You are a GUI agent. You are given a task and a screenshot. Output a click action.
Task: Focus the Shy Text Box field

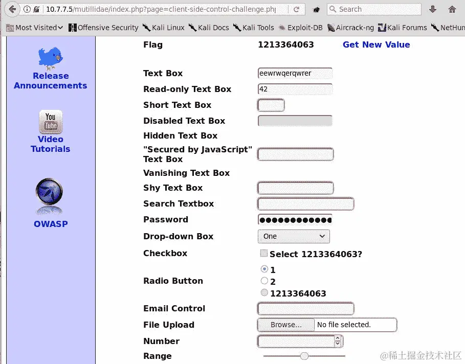pos(296,188)
